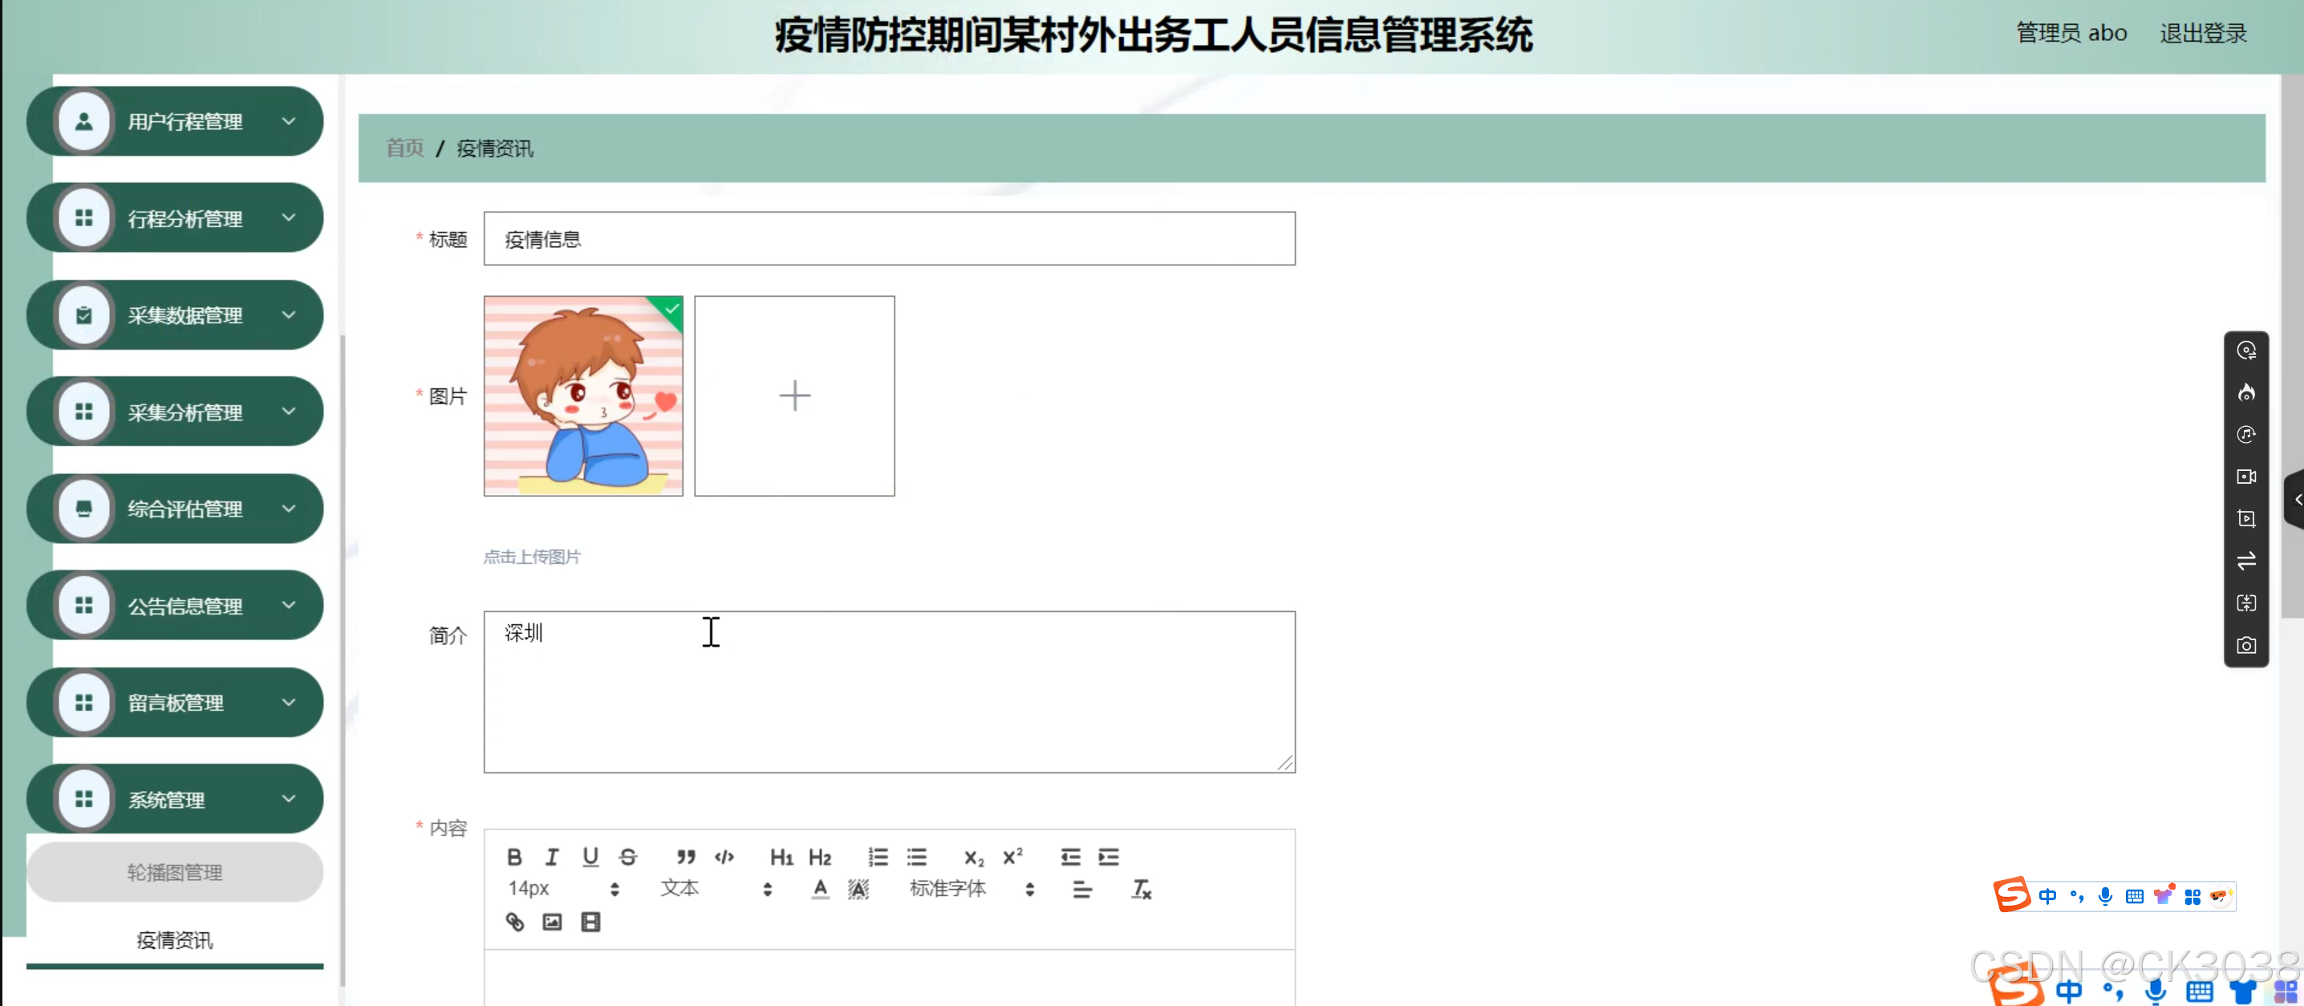Click 首页 in the breadcrumb
Image resolution: width=2304 pixels, height=1006 pixels.
tap(404, 148)
